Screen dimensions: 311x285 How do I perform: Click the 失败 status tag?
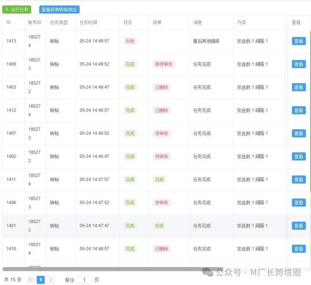click(130, 41)
